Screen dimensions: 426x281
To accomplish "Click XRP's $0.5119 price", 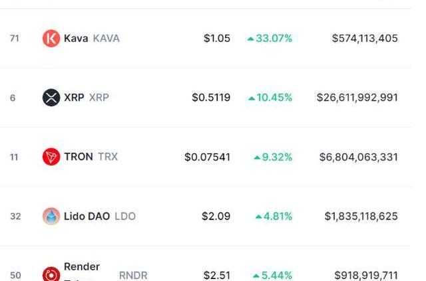I will tap(211, 98).
